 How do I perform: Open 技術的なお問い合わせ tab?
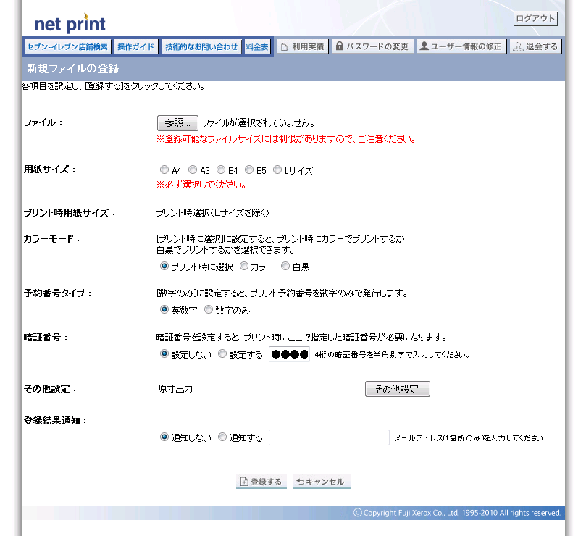pyautogui.click(x=201, y=47)
